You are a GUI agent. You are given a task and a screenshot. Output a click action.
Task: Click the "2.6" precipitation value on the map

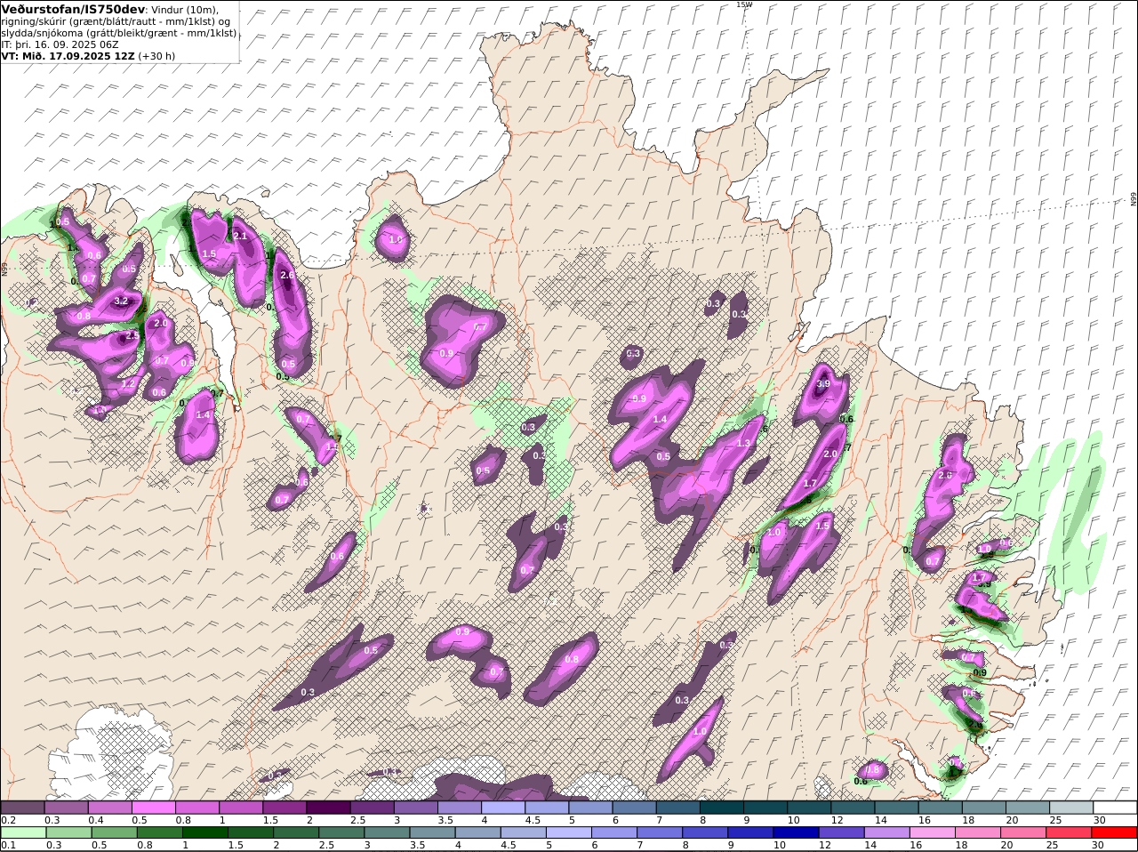click(x=287, y=276)
